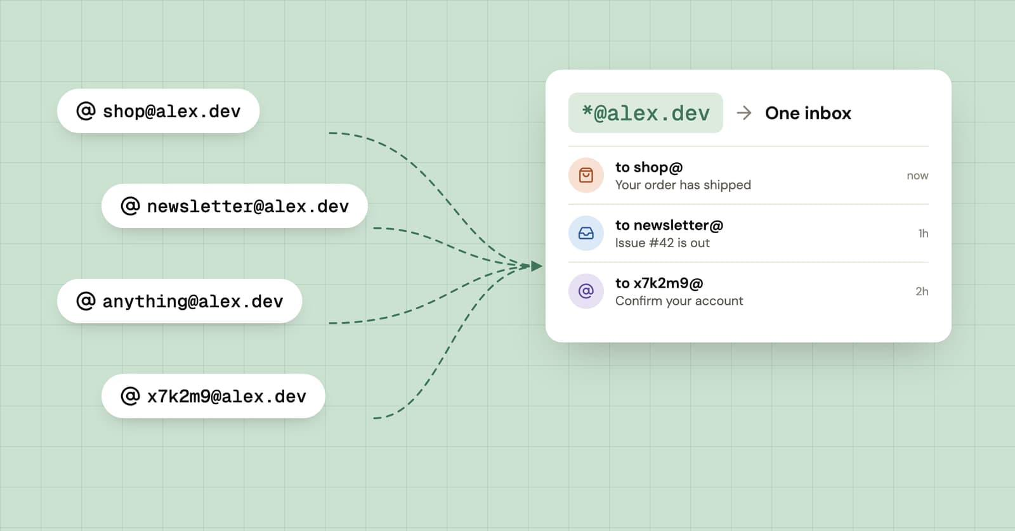Open the 'to x7k2m9@' message title
Image resolution: width=1015 pixels, height=531 pixels.
click(659, 283)
